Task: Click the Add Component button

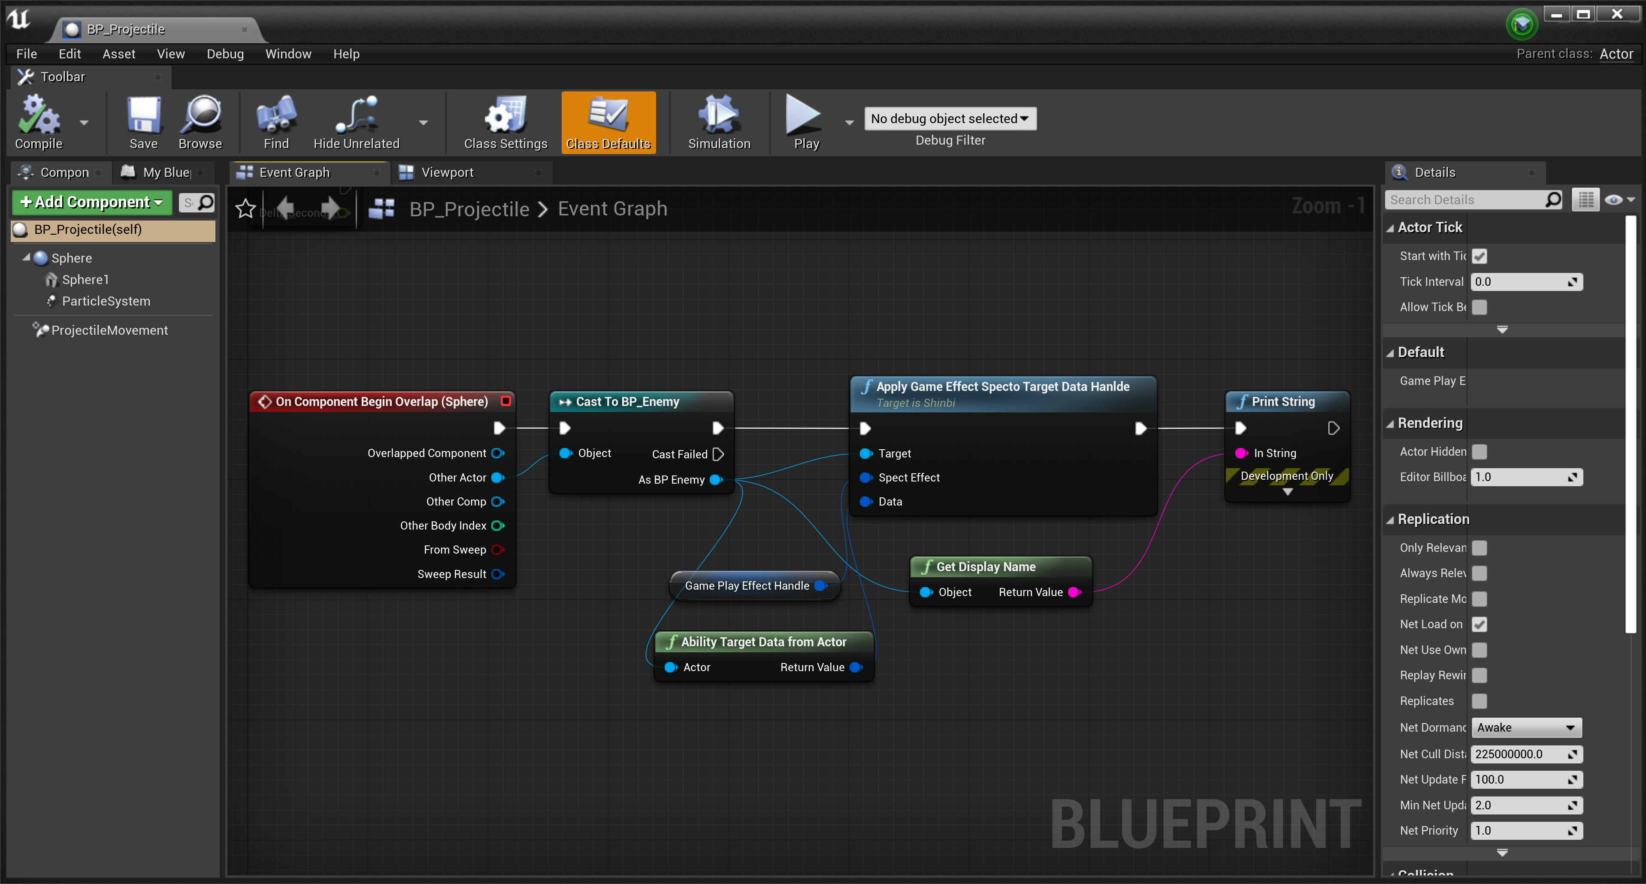Action: click(x=91, y=203)
